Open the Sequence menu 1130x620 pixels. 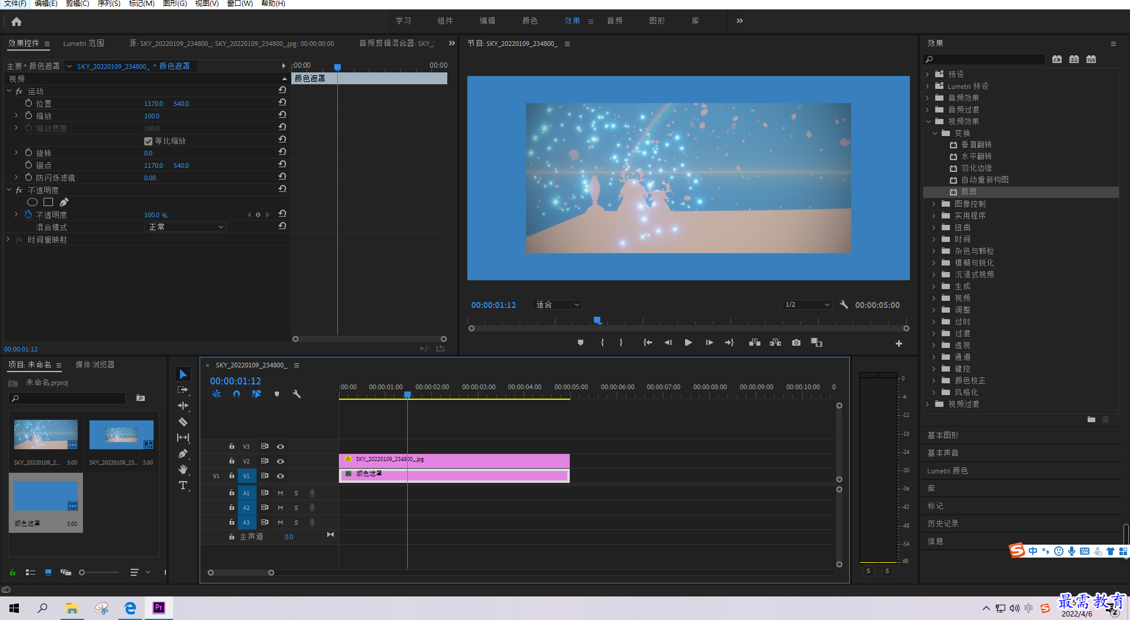point(109,4)
